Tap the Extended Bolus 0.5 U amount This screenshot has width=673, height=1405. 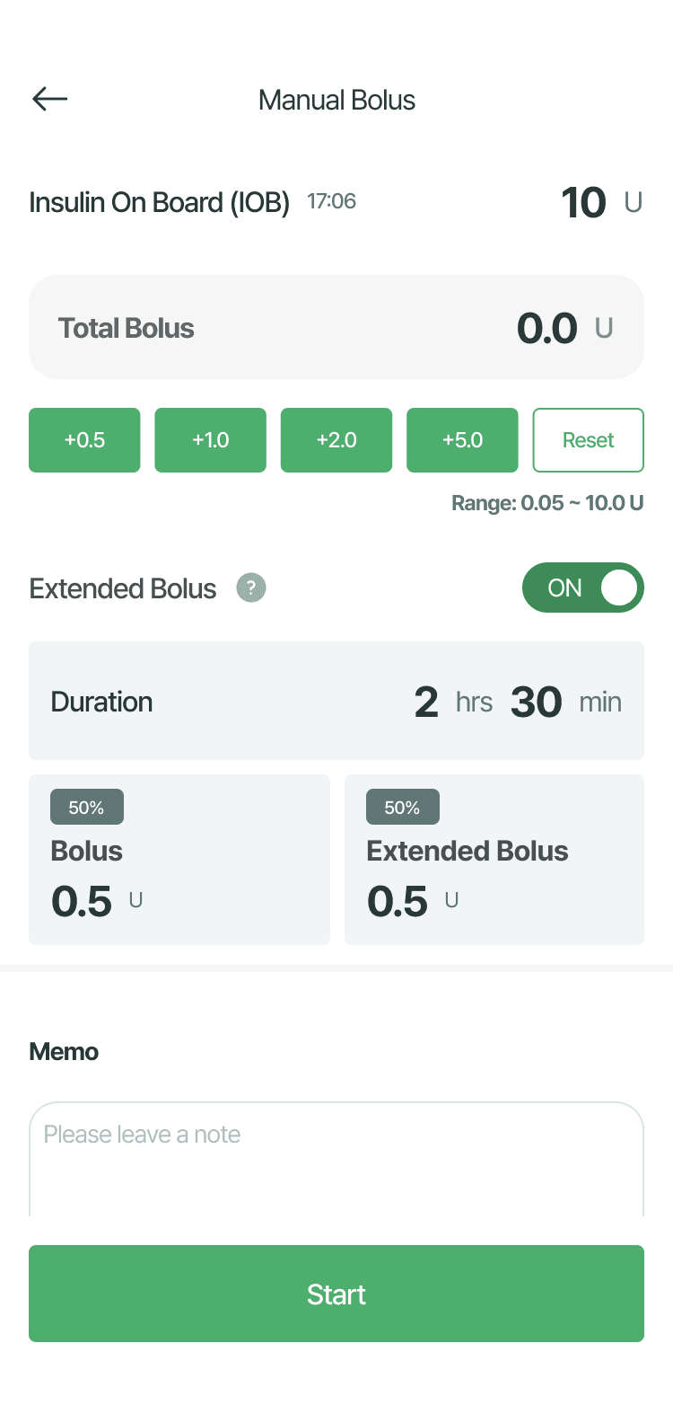pos(398,901)
